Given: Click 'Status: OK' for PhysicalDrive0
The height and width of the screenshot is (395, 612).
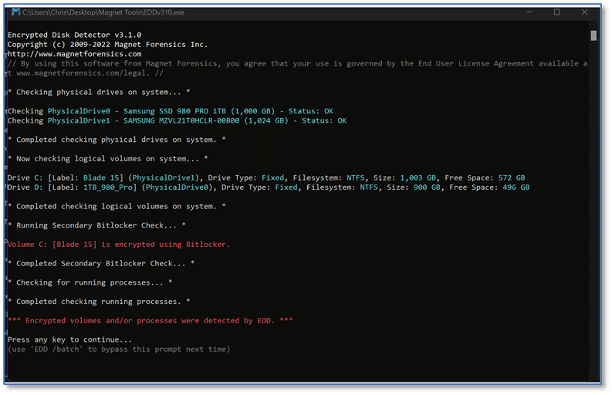Looking at the screenshot, I should click(x=311, y=111).
